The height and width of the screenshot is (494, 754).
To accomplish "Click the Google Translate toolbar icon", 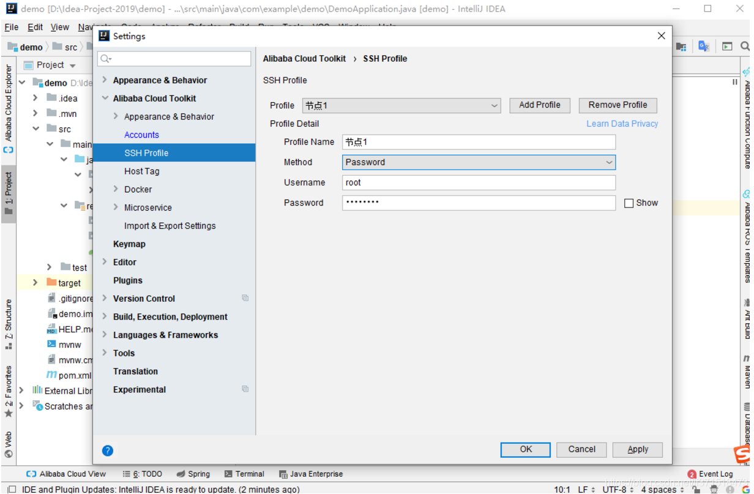I will coord(704,47).
